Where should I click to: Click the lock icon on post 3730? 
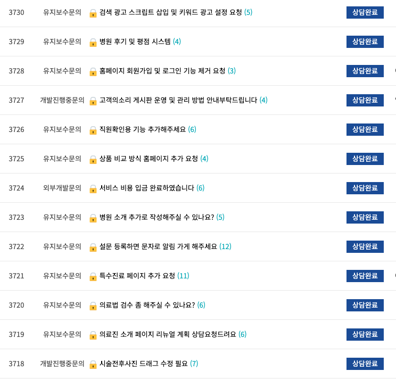pos(93,13)
